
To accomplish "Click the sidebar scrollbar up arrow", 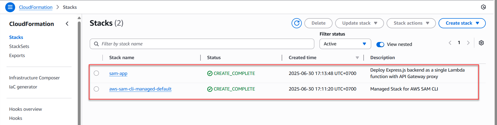I will coord(79,18).
